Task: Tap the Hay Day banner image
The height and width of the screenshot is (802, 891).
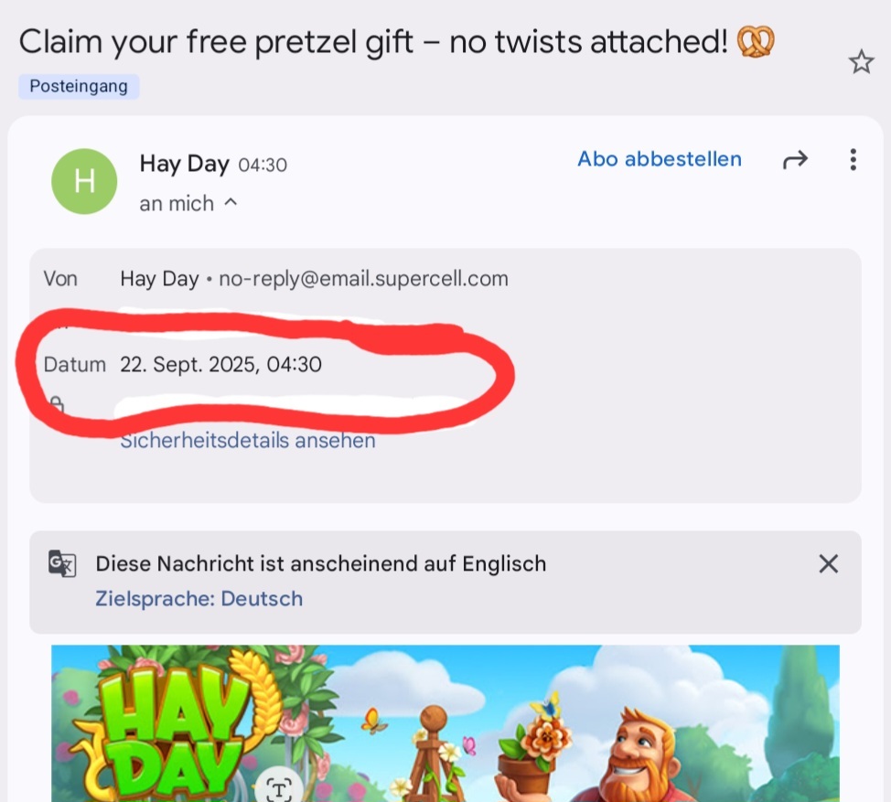Action: tap(445, 723)
